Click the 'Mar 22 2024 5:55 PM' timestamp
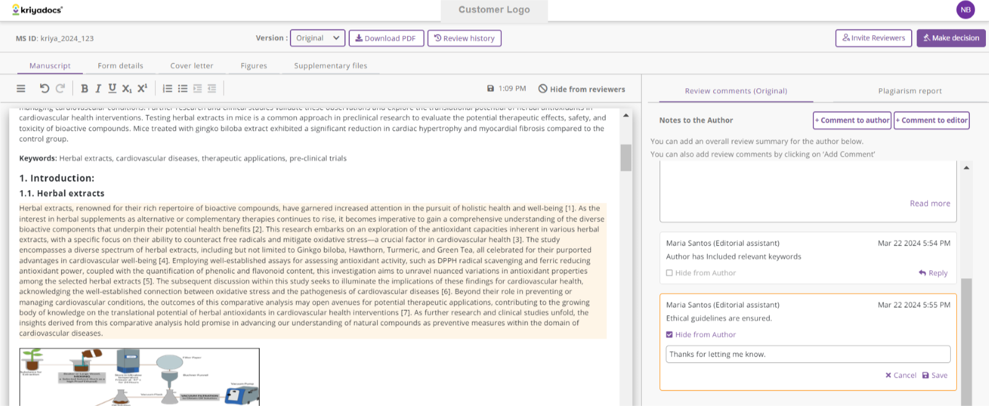The width and height of the screenshot is (989, 406). [x=914, y=305]
